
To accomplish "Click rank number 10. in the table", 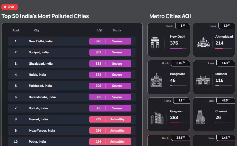I will [x=16, y=142].
